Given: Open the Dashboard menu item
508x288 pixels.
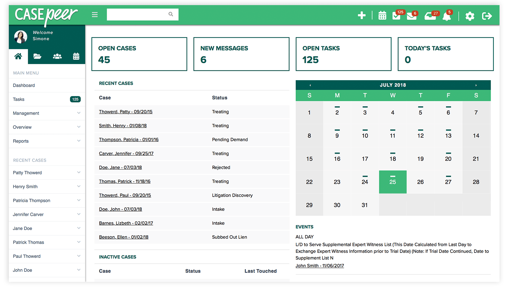Looking at the screenshot, I should point(24,85).
